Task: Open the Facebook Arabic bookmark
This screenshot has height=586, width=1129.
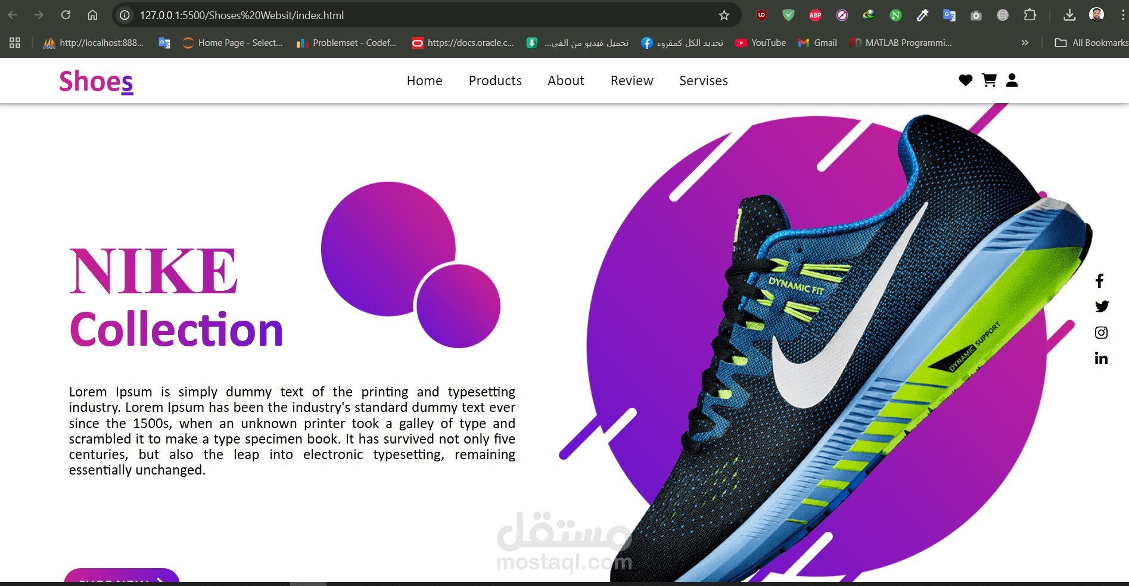Action: click(x=682, y=42)
